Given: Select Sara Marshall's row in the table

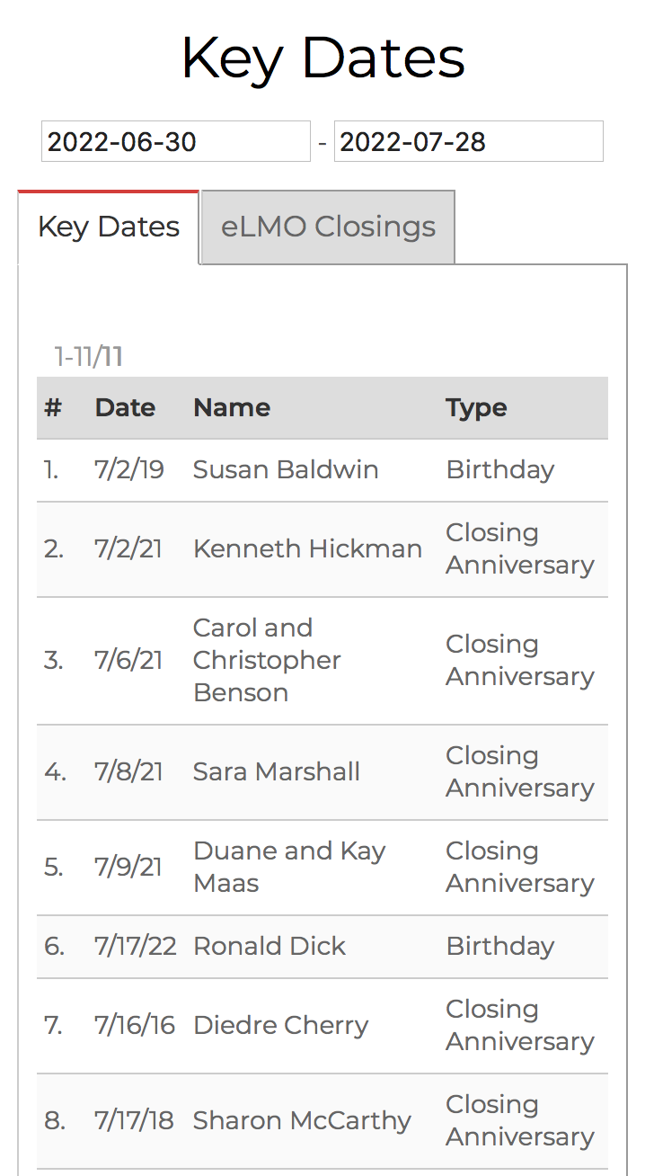Looking at the screenshot, I should (276, 771).
